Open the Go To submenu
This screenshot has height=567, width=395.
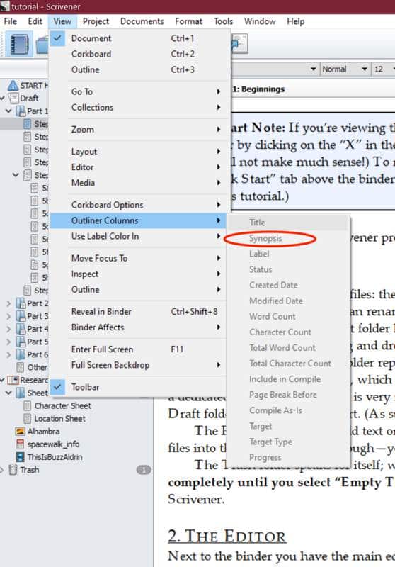coord(139,91)
